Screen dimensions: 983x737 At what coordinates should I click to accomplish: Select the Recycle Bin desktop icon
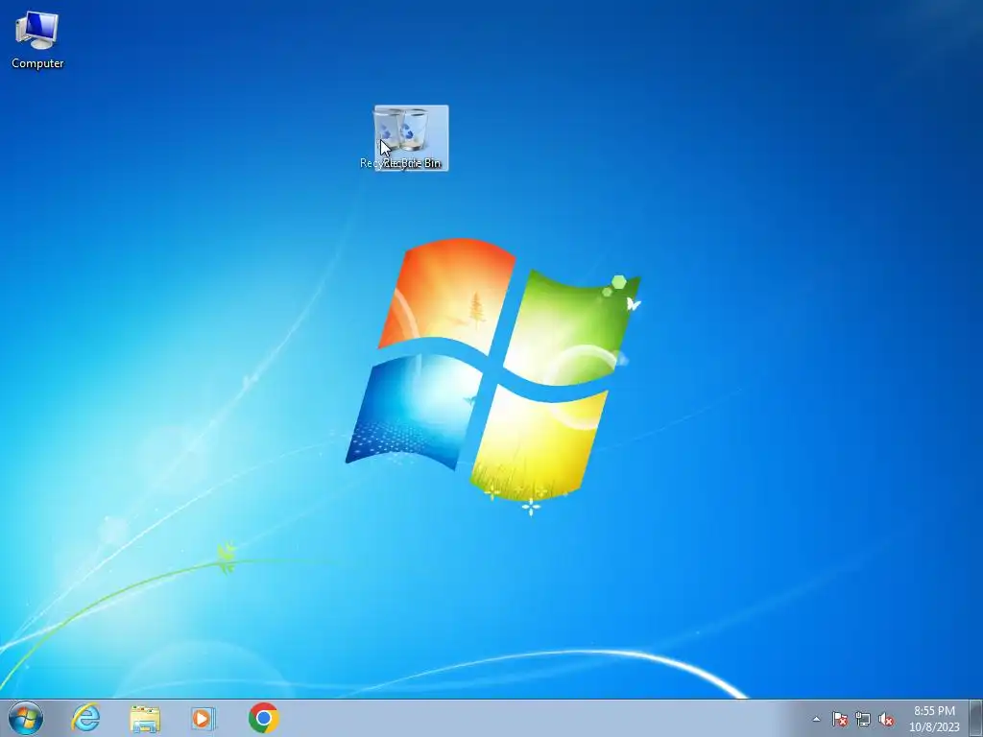coord(411,138)
